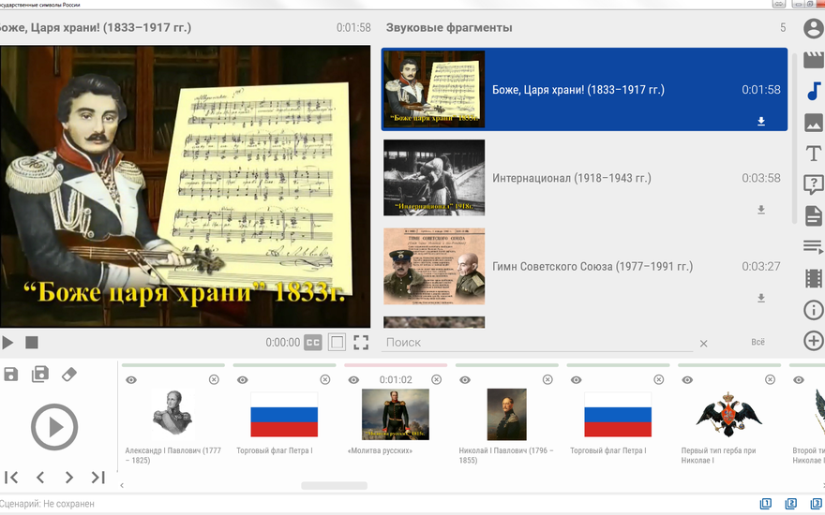The width and height of the screenshot is (825, 515).
Task: Jump to last scenario item
Action: pos(97,478)
